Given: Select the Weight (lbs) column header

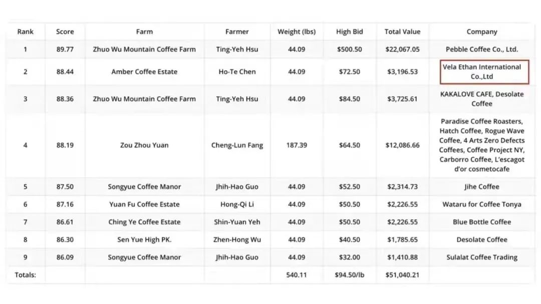Looking at the screenshot, I should tap(297, 32).
